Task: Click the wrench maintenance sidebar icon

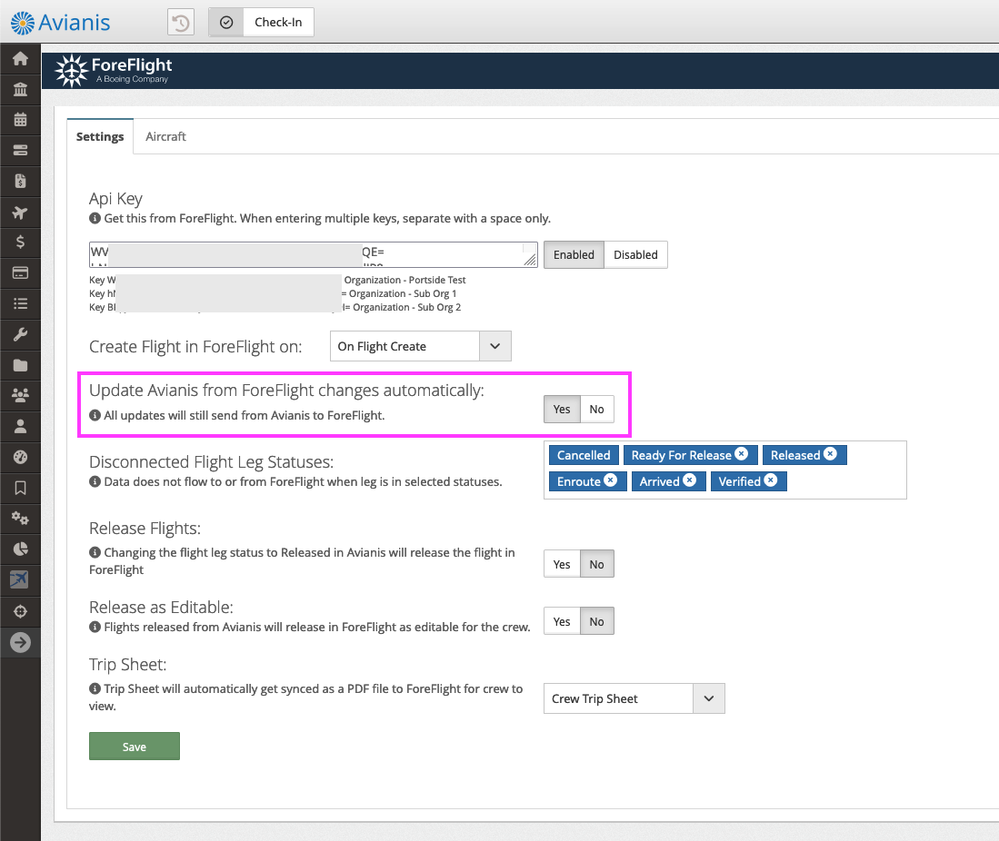Action: (20, 334)
